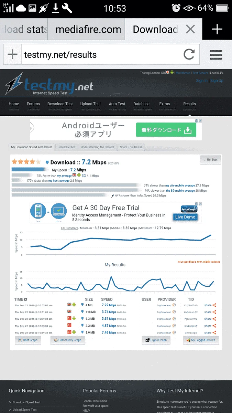The width and height of the screenshot is (232, 413).
Task: Click the DigitalOcean button
Action: click(x=156, y=340)
